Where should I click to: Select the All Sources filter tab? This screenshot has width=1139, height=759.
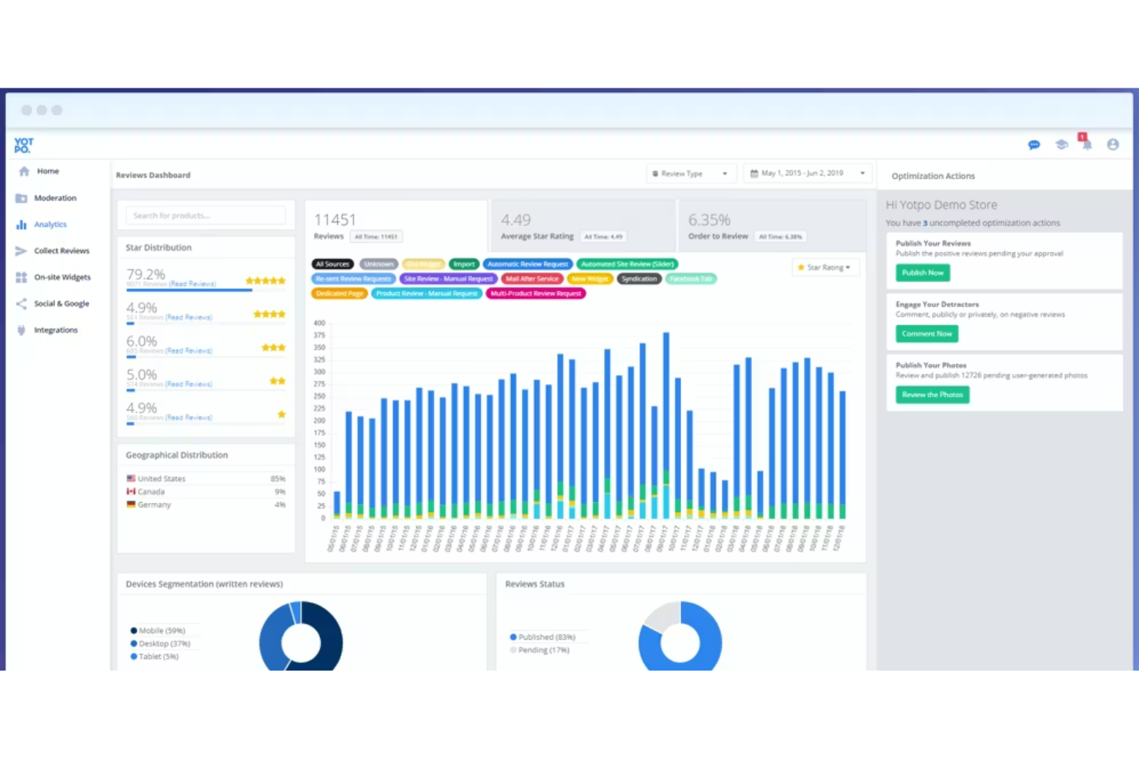click(x=332, y=264)
